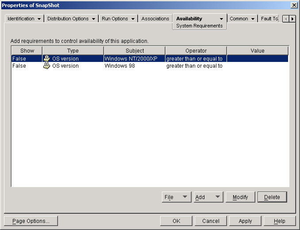Open Common tab dropdown arrow

(x=253, y=19)
